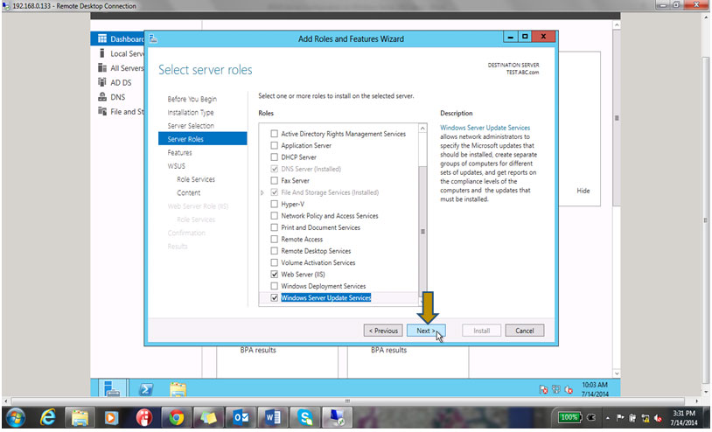712x432 pixels.
Task: Click Server Manager vertical scrollbar thumb
Action: [x=617, y=118]
